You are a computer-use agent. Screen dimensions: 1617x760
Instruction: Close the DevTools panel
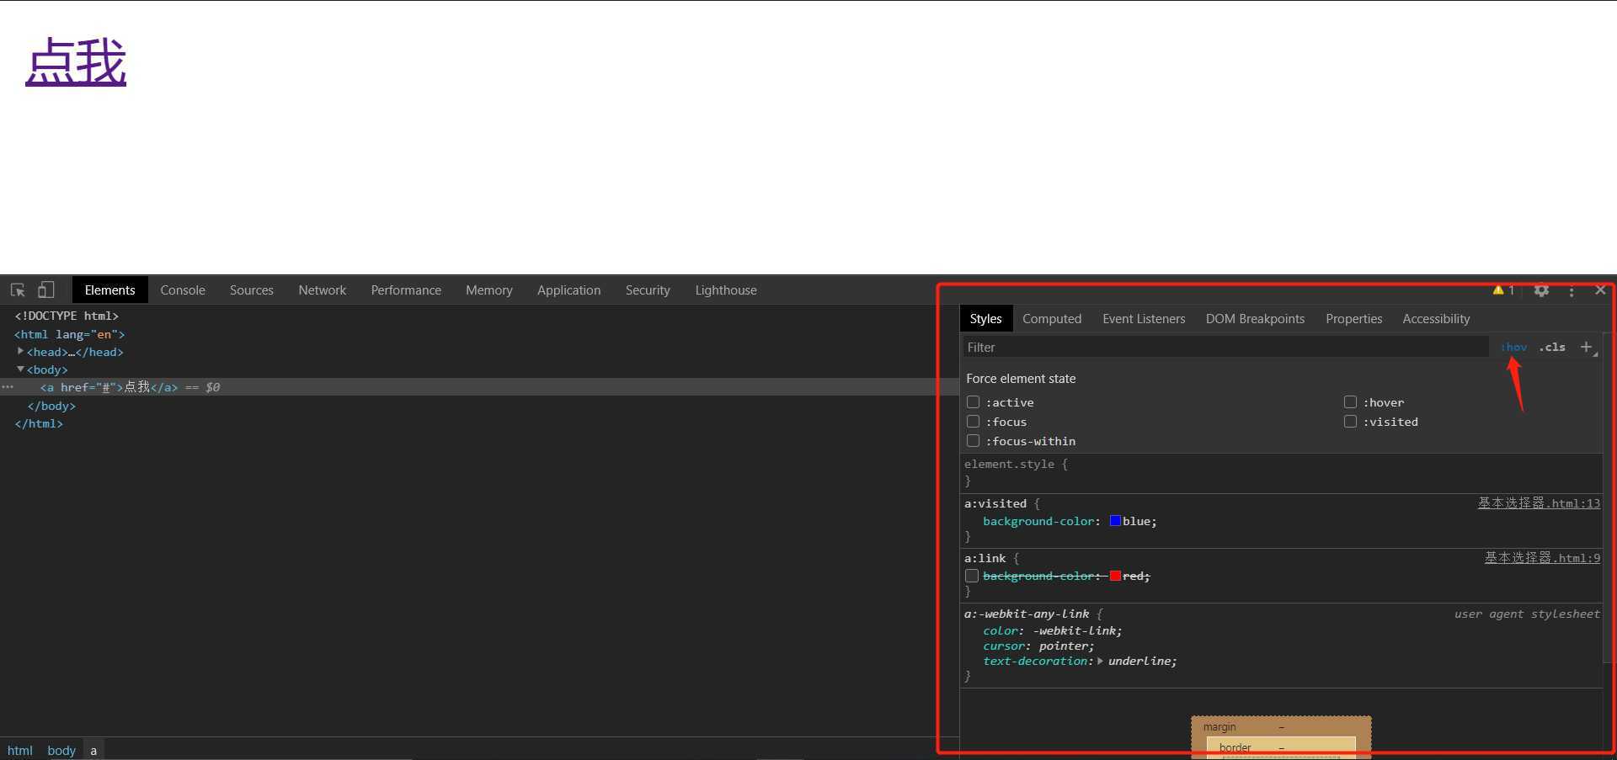click(x=1600, y=290)
